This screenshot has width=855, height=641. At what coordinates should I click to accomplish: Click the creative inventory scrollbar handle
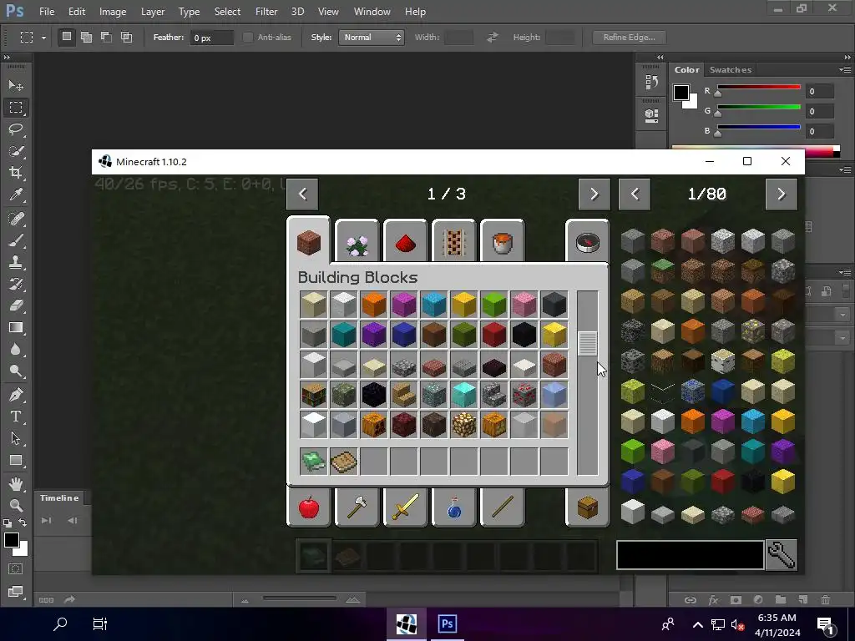pos(587,343)
